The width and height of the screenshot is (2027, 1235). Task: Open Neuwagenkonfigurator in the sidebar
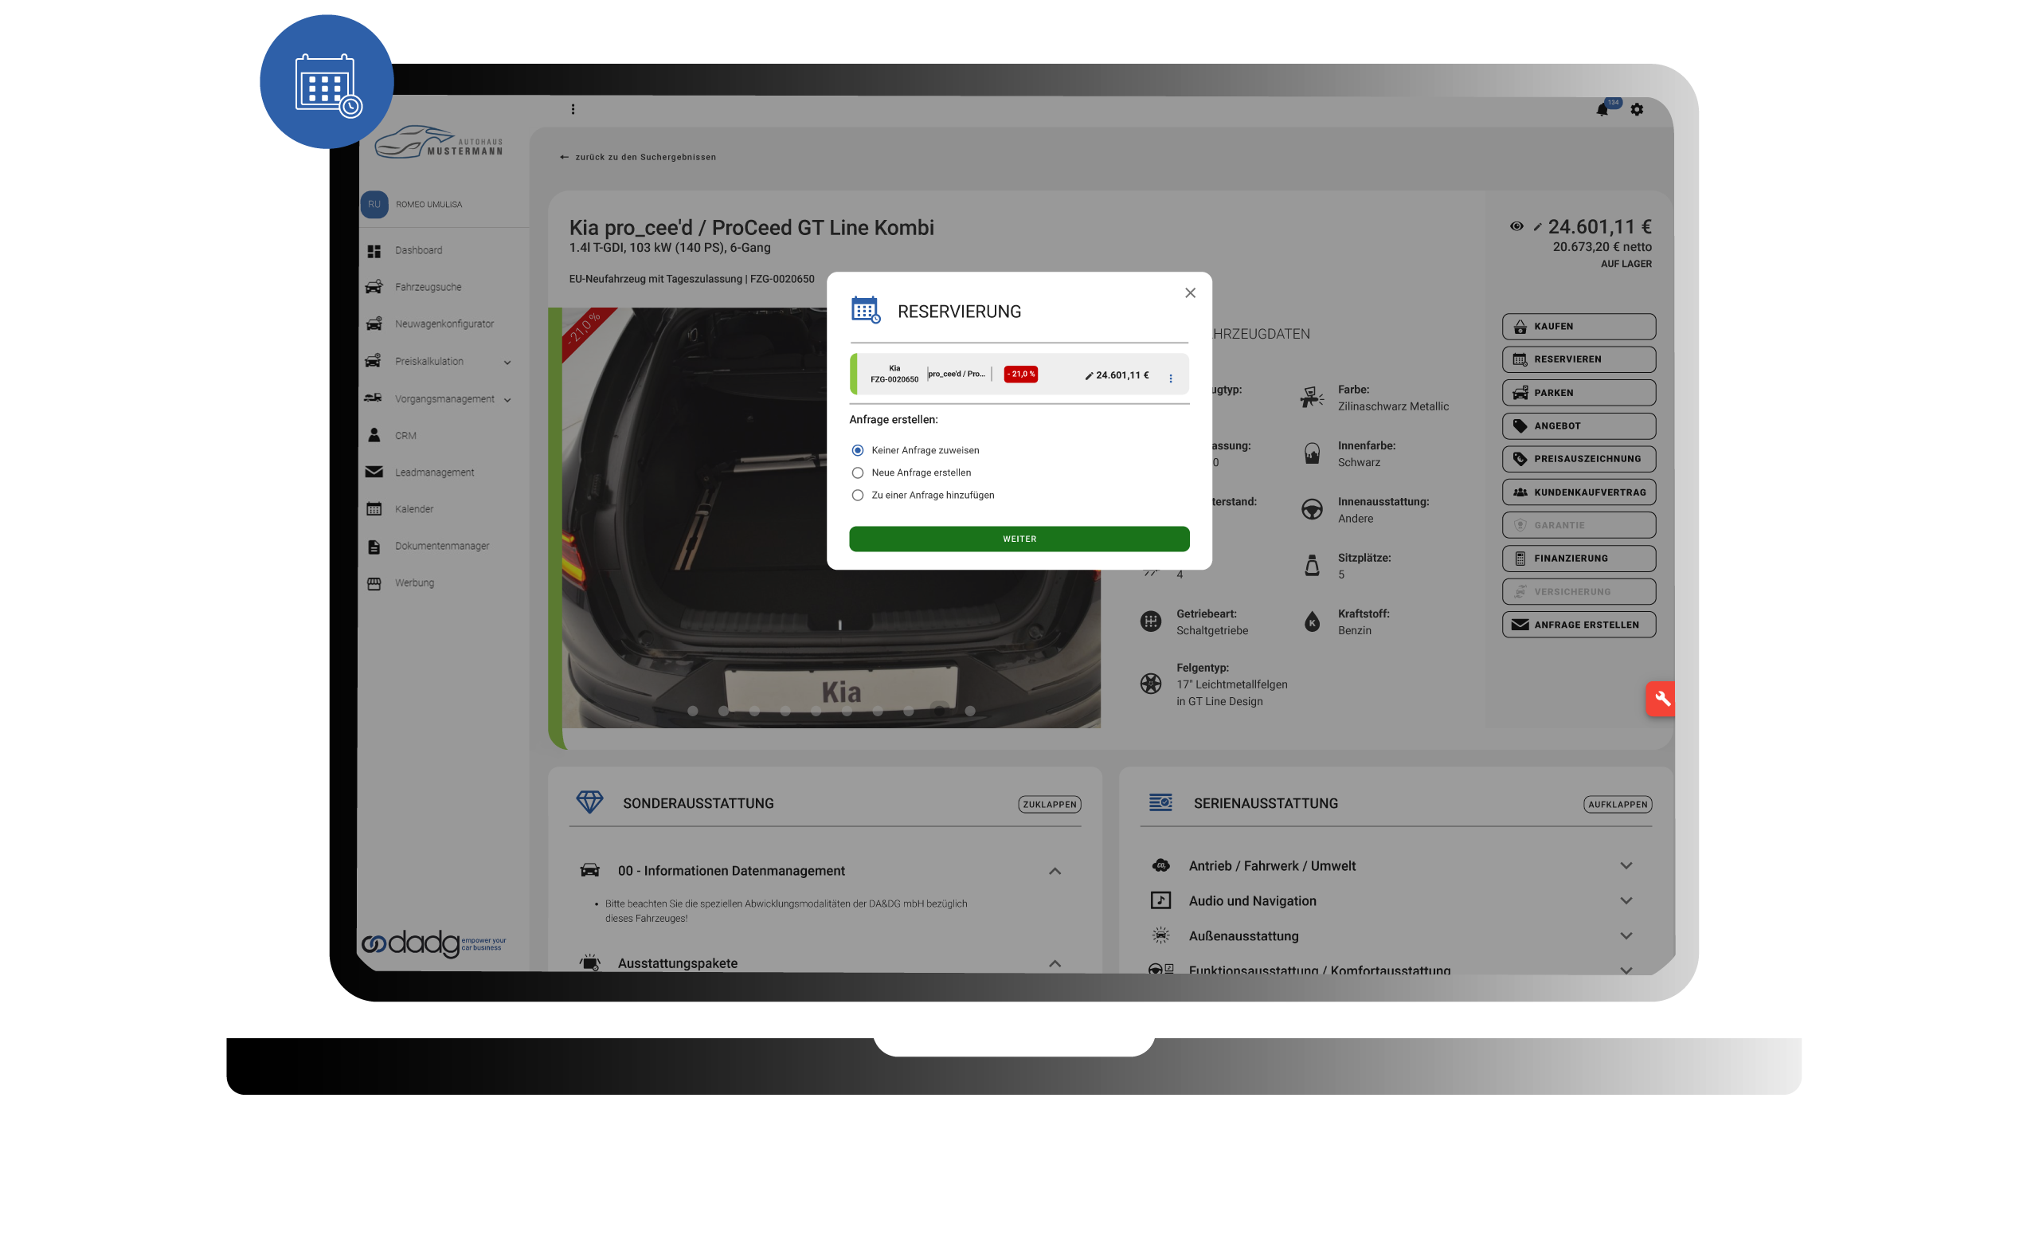[444, 324]
